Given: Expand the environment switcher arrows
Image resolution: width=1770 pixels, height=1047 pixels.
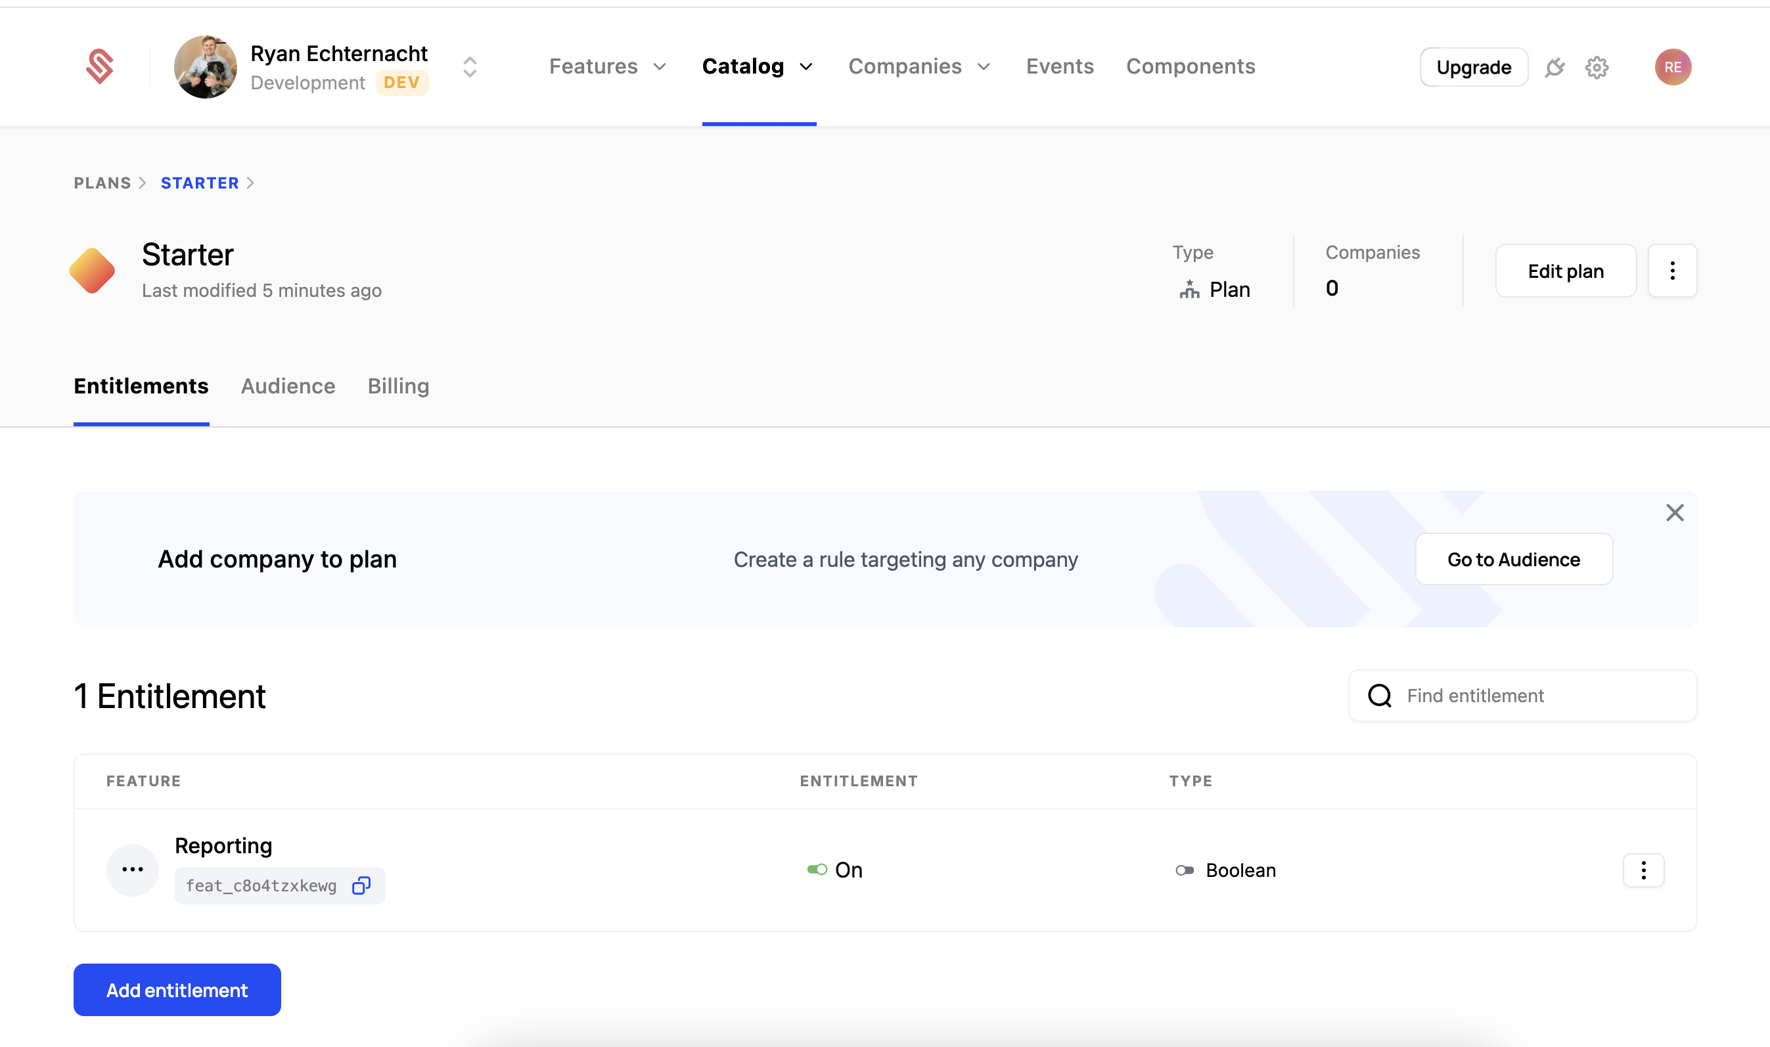Looking at the screenshot, I should (x=470, y=67).
